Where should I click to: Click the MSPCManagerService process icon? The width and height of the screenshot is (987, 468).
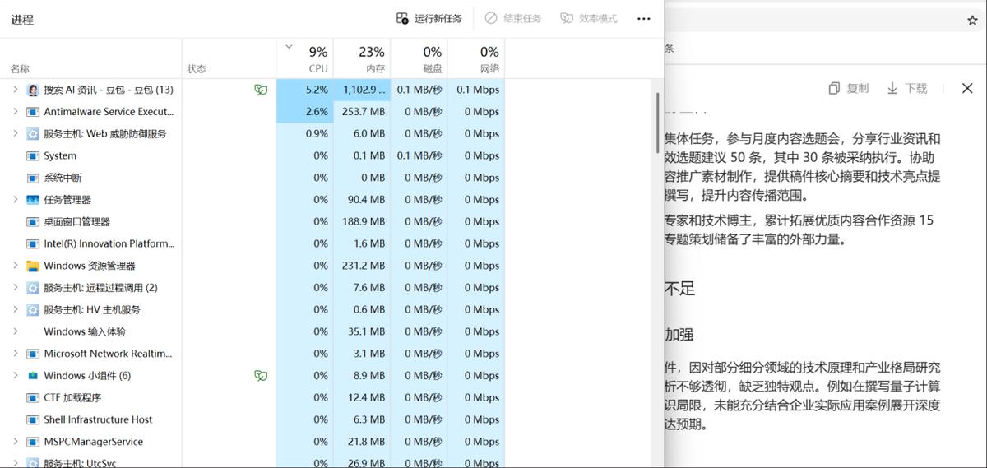[33, 442]
